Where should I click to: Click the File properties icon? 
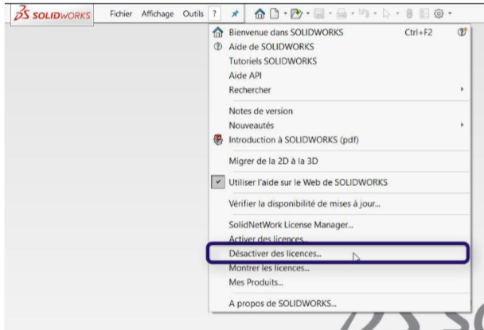point(424,14)
